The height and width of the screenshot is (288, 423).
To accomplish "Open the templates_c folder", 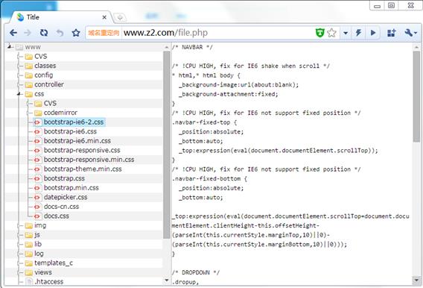I will coord(54,263).
